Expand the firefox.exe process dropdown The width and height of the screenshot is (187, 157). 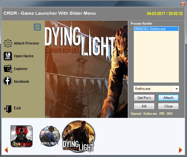pos(176,89)
